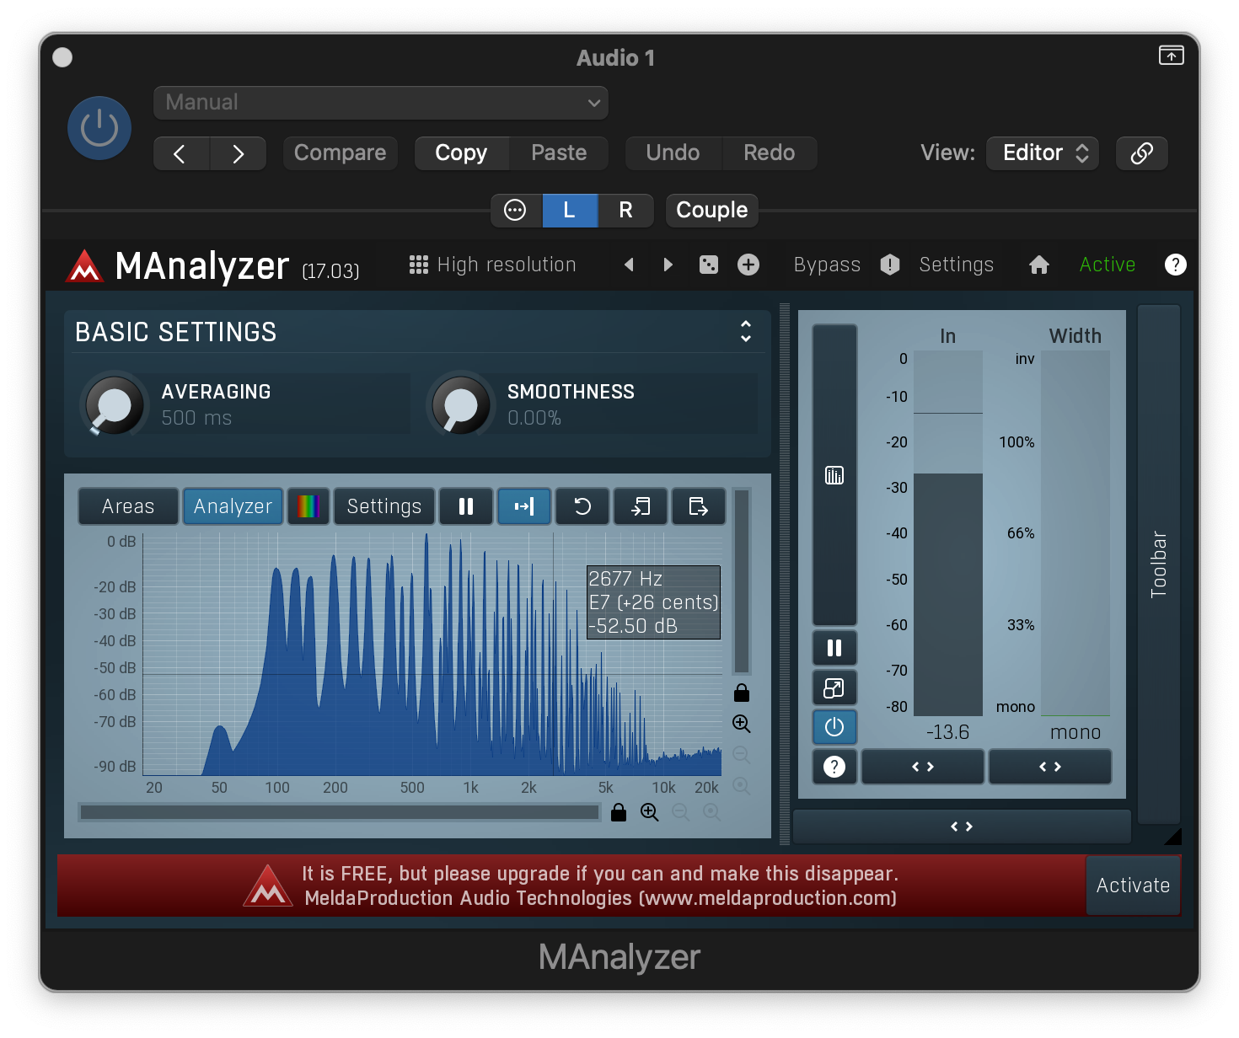Click the sidechain link icon button
Viewport: 1239px width, 1038px height.
tap(1141, 153)
